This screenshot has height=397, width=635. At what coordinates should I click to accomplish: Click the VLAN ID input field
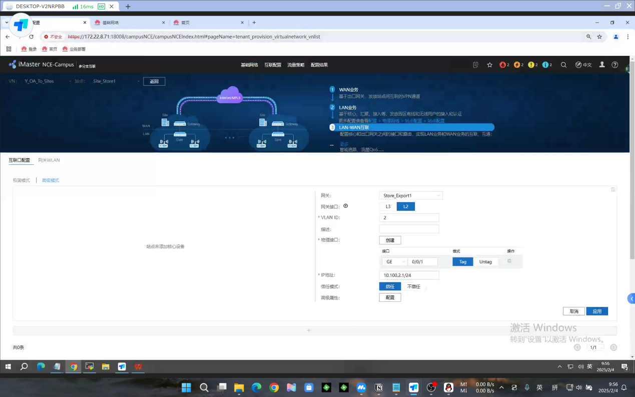409,218
